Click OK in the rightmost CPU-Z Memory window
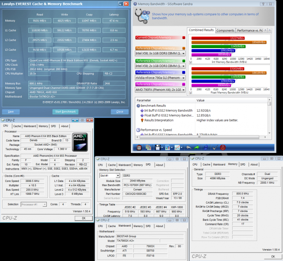 pos(273,257)
